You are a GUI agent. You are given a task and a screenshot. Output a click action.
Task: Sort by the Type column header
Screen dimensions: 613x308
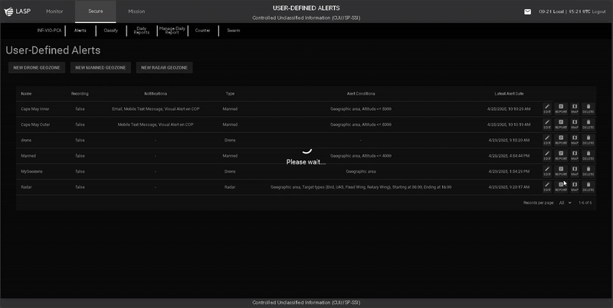click(x=230, y=93)
